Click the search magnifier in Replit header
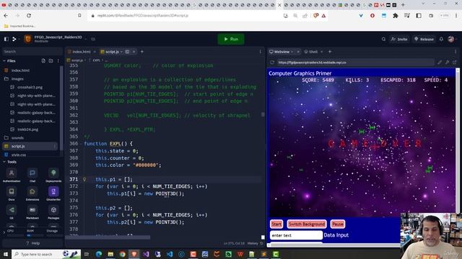Viewport: 462px width, 259px height. tap(383, 39)
